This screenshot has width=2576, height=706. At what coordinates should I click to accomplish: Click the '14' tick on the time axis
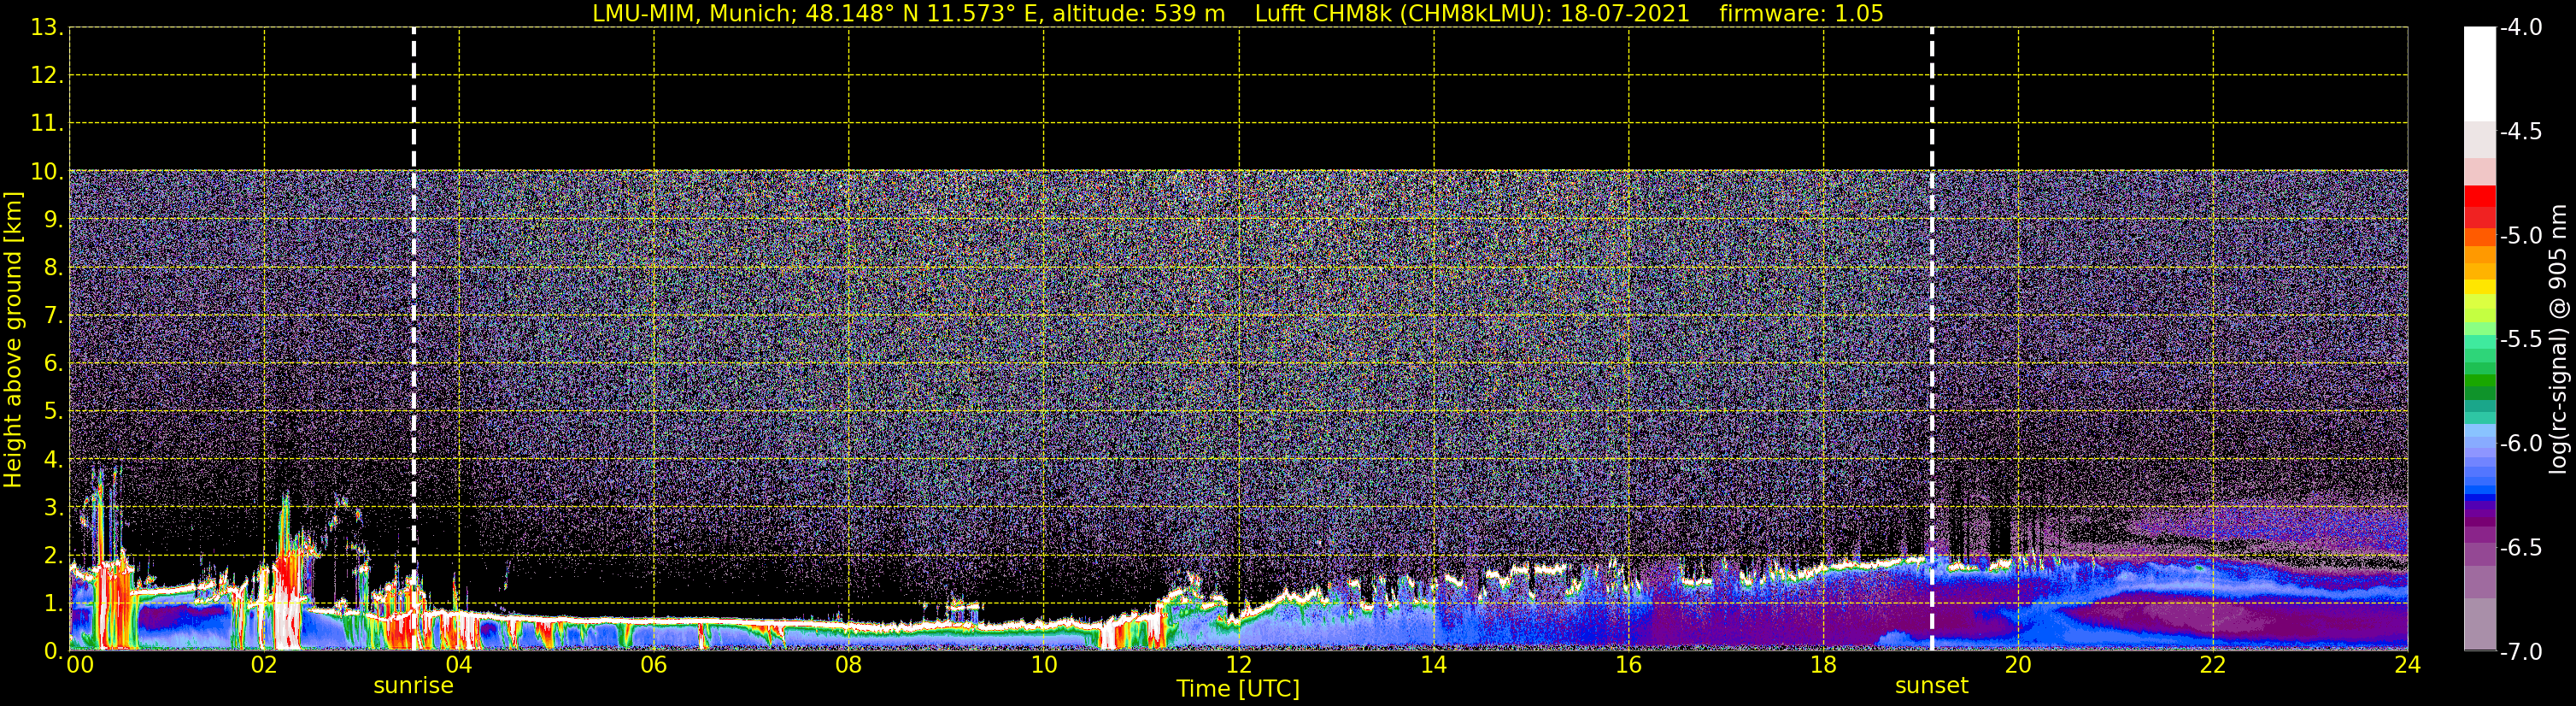pyautogui.click(x=1434, y=665)
